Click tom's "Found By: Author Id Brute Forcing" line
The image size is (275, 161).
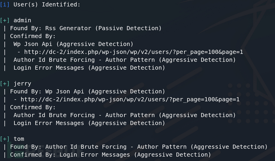tap(139, 147)
